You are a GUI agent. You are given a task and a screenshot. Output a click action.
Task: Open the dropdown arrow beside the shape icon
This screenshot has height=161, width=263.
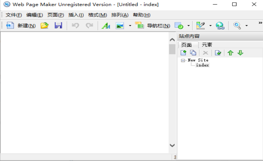point(189,26)
